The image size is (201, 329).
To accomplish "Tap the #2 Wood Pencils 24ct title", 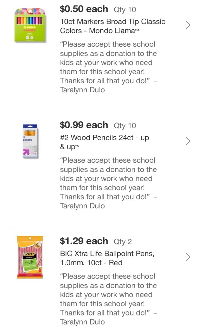I will 104,142.
